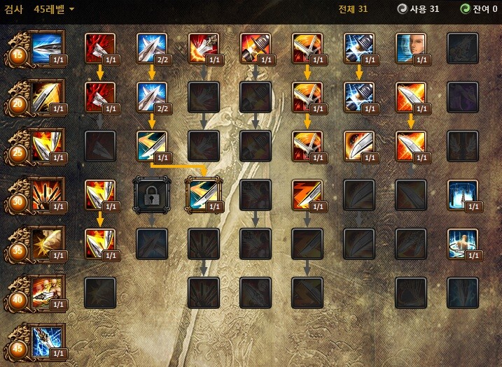The height and width of the screenshot is (367, 502).
Task: Click the eye and blade skill icon
Action: pyautogui.click(x=359, y=146)
